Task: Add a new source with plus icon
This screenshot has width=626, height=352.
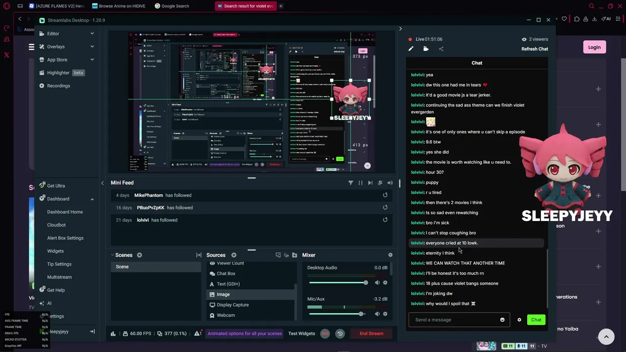Action: coord(234,255)
